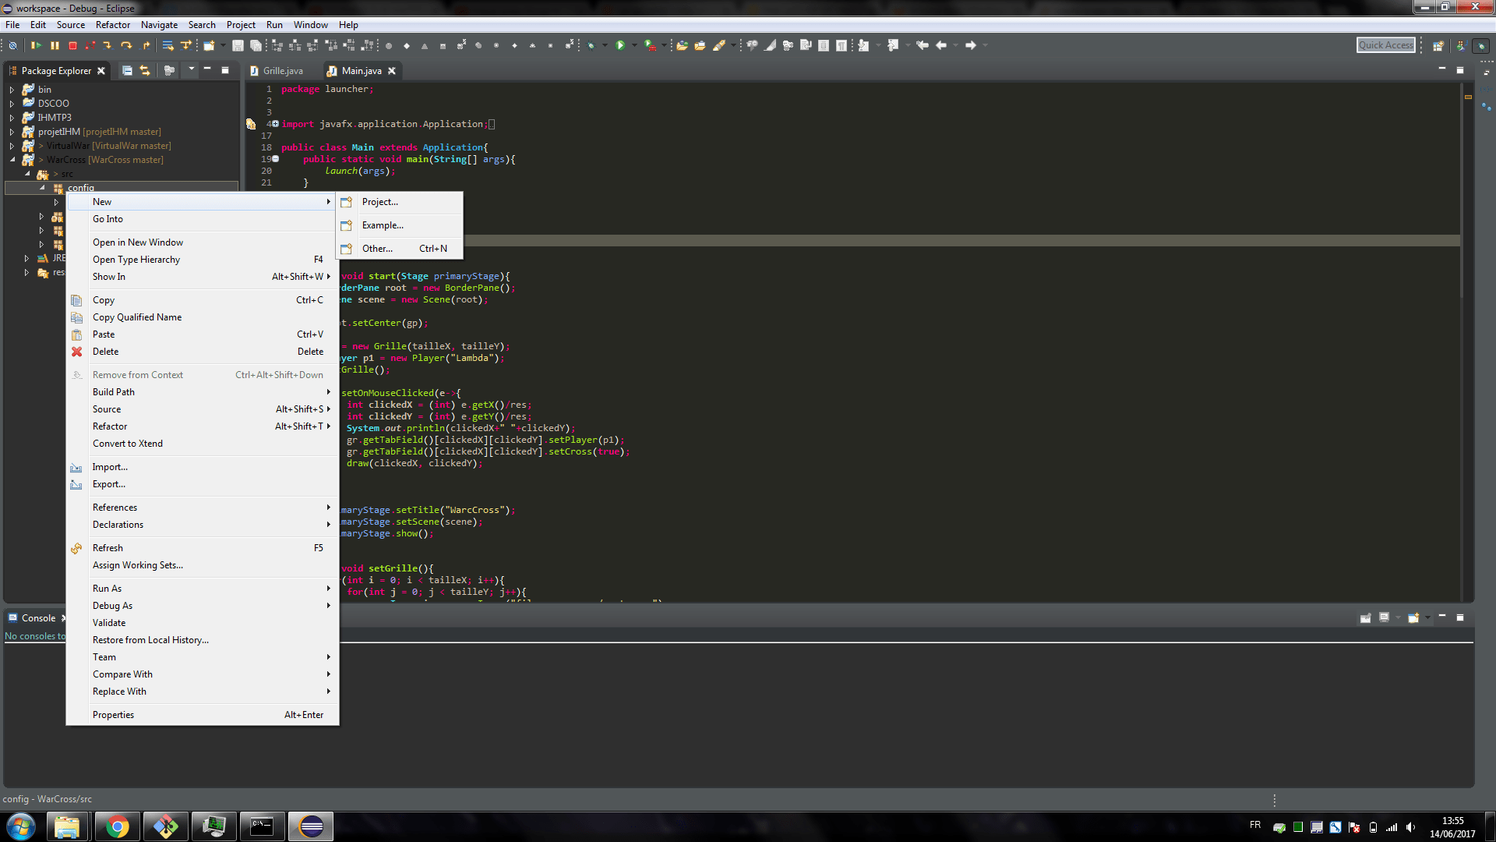
Task: Click the red Terminate button
Action: click(x=72, y=45)
